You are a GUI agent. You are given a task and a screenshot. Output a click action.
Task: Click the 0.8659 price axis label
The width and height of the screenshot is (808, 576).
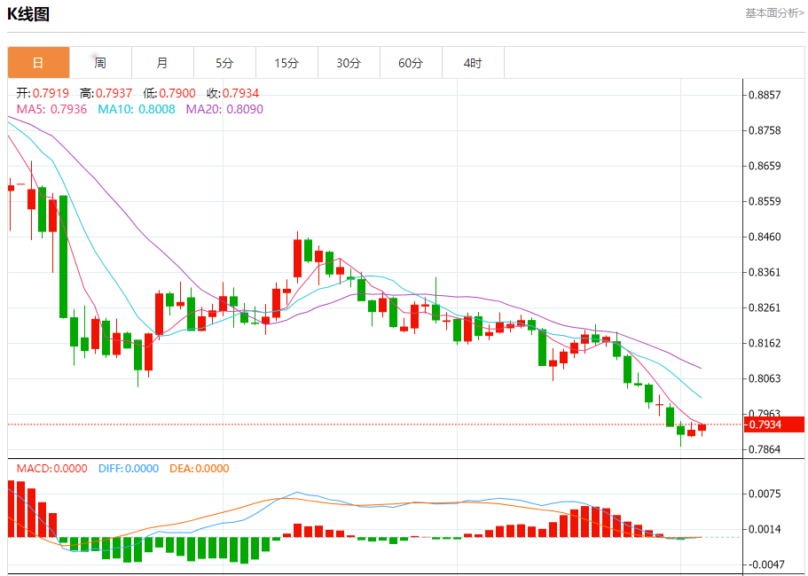pyautogui.click(x=765, y=166)
